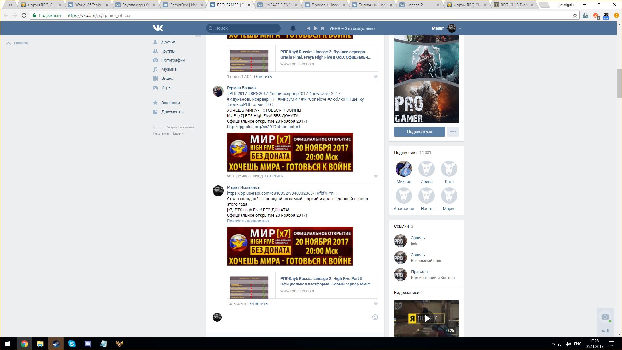
Task: Skip to previous track in header player
Action: (308, 28)
